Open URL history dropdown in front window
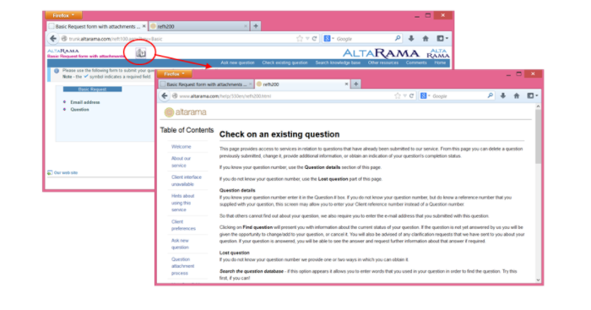591x310 pixels. pyautogui.click(x=404, y=95)
